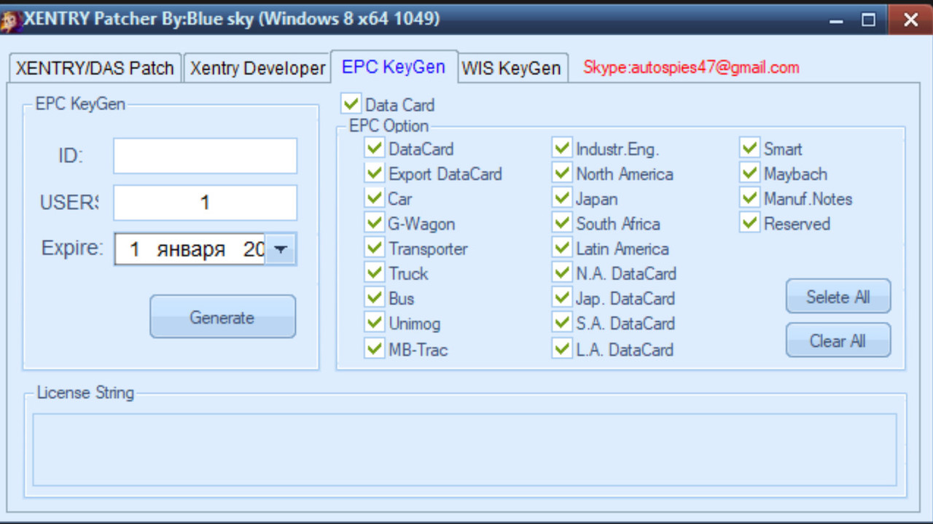Open the Expire date dropdown arrow
The image size is (933, 524).
click(x=280, y=250)
